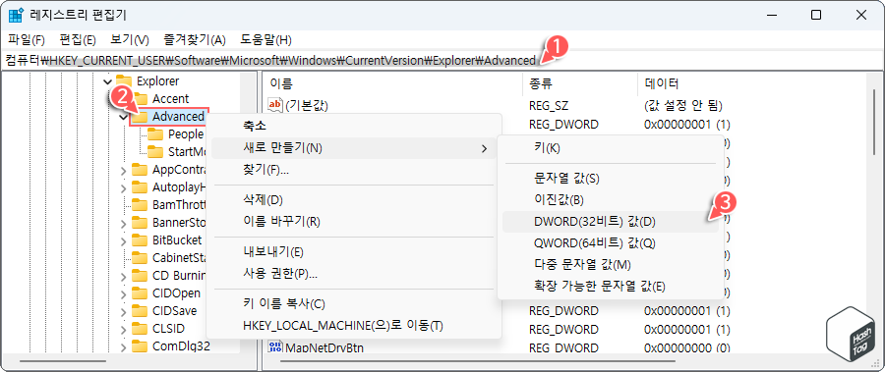Create a new 키(K) from the submenu
This screenshot has width=885, height=372.
[x=610, y=148]
